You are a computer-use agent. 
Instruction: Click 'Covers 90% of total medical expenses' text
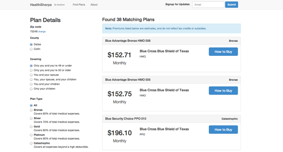point(57,139)
